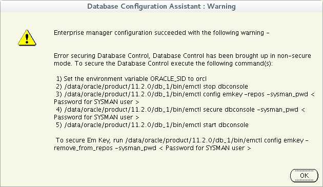Click the word 'Warning' in the title
The width and height of the screenshot is (323, 187).
pos(221,6)
